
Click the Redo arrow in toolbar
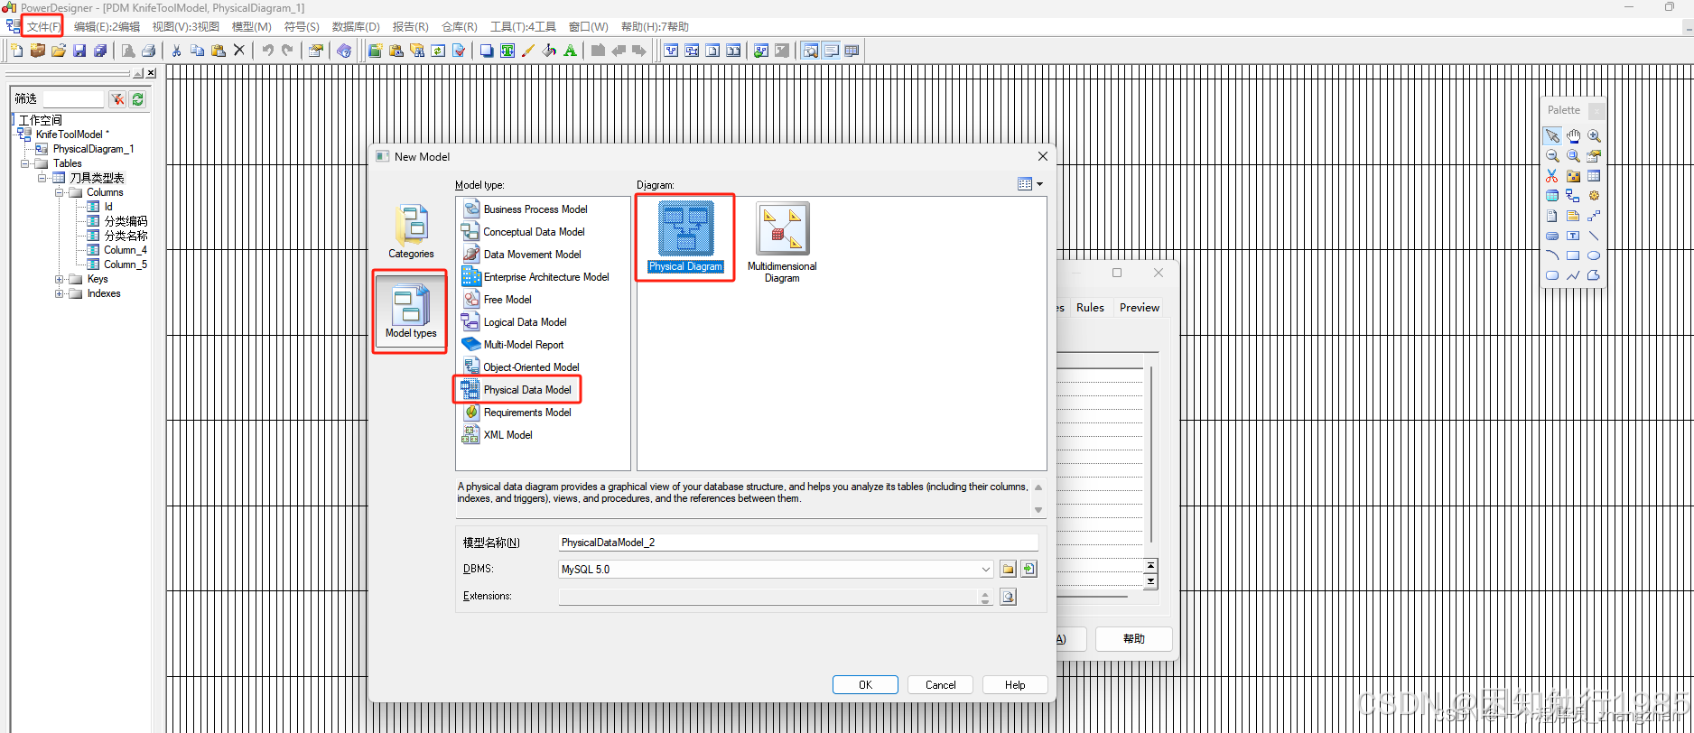click(287, 51)
